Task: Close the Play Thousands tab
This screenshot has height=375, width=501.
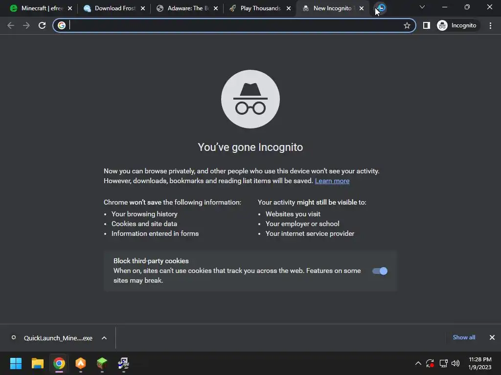Action: (289, 8)
